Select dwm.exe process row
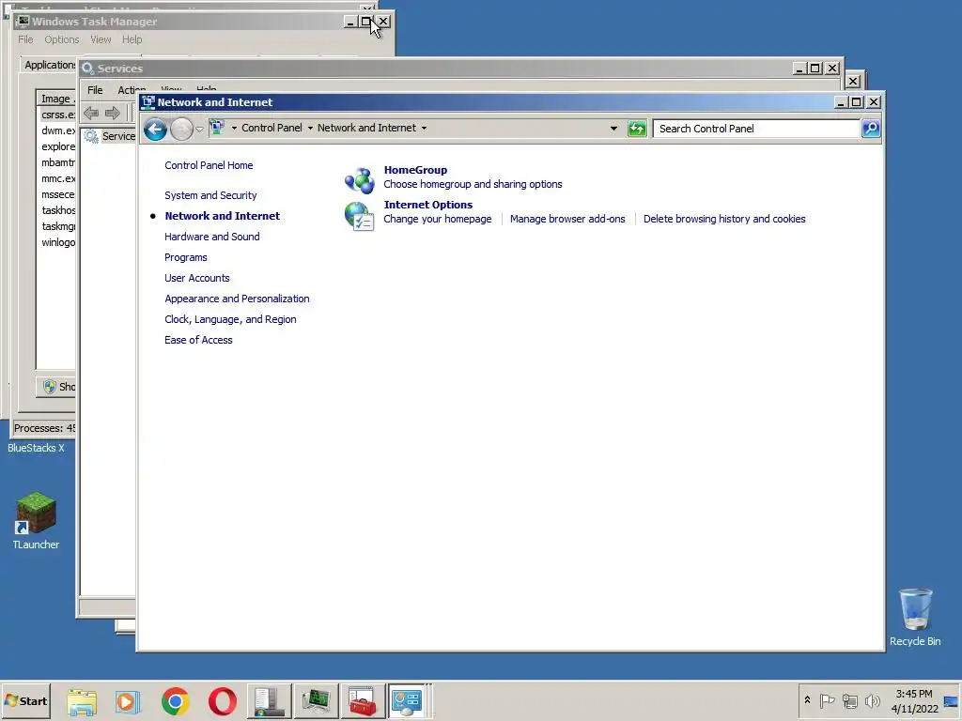Viewport: 962px width, 721px height. (x=57, y=130)
